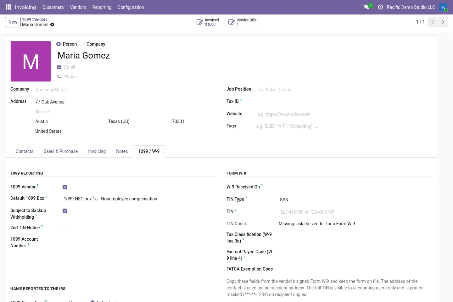Go back to 1099 Vendors breadcrumb
Screen dimensions: 453x302
[35, 20]
